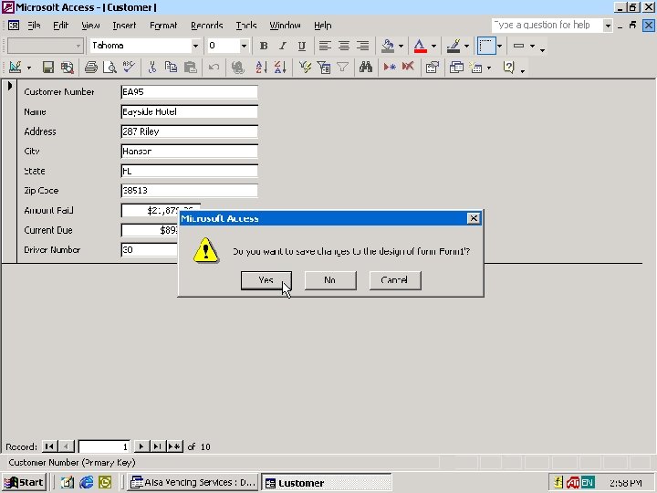Viewport: 657px width, 493px height.
Task: Click the Print icon
Action: point(91,67)
